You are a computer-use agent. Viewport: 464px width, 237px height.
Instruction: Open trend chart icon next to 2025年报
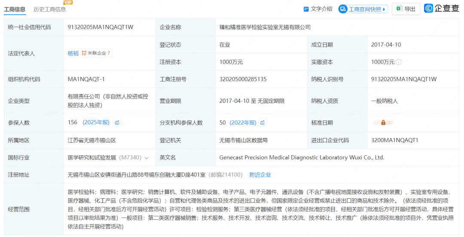(117, 123)
